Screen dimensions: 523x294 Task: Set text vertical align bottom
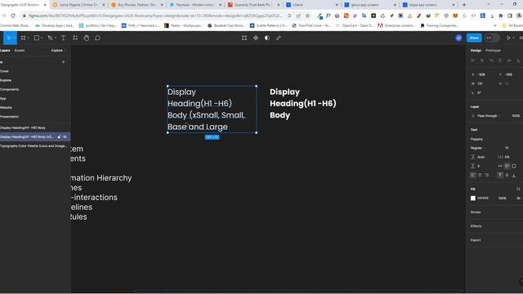pos(514,175)
